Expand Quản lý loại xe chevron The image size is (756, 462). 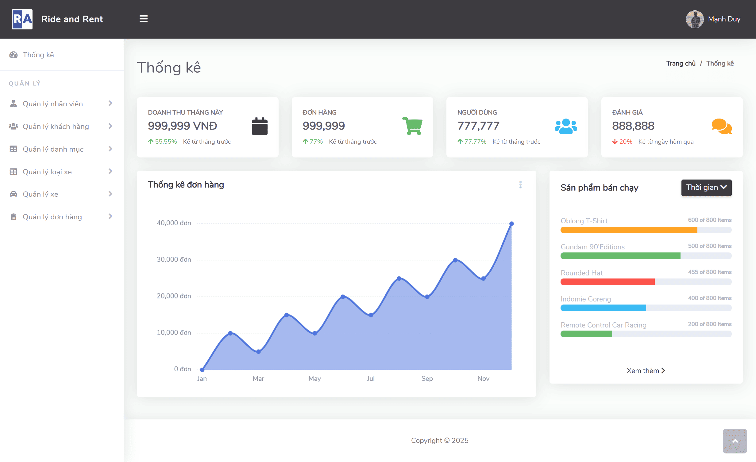click(x=110, y=172)
